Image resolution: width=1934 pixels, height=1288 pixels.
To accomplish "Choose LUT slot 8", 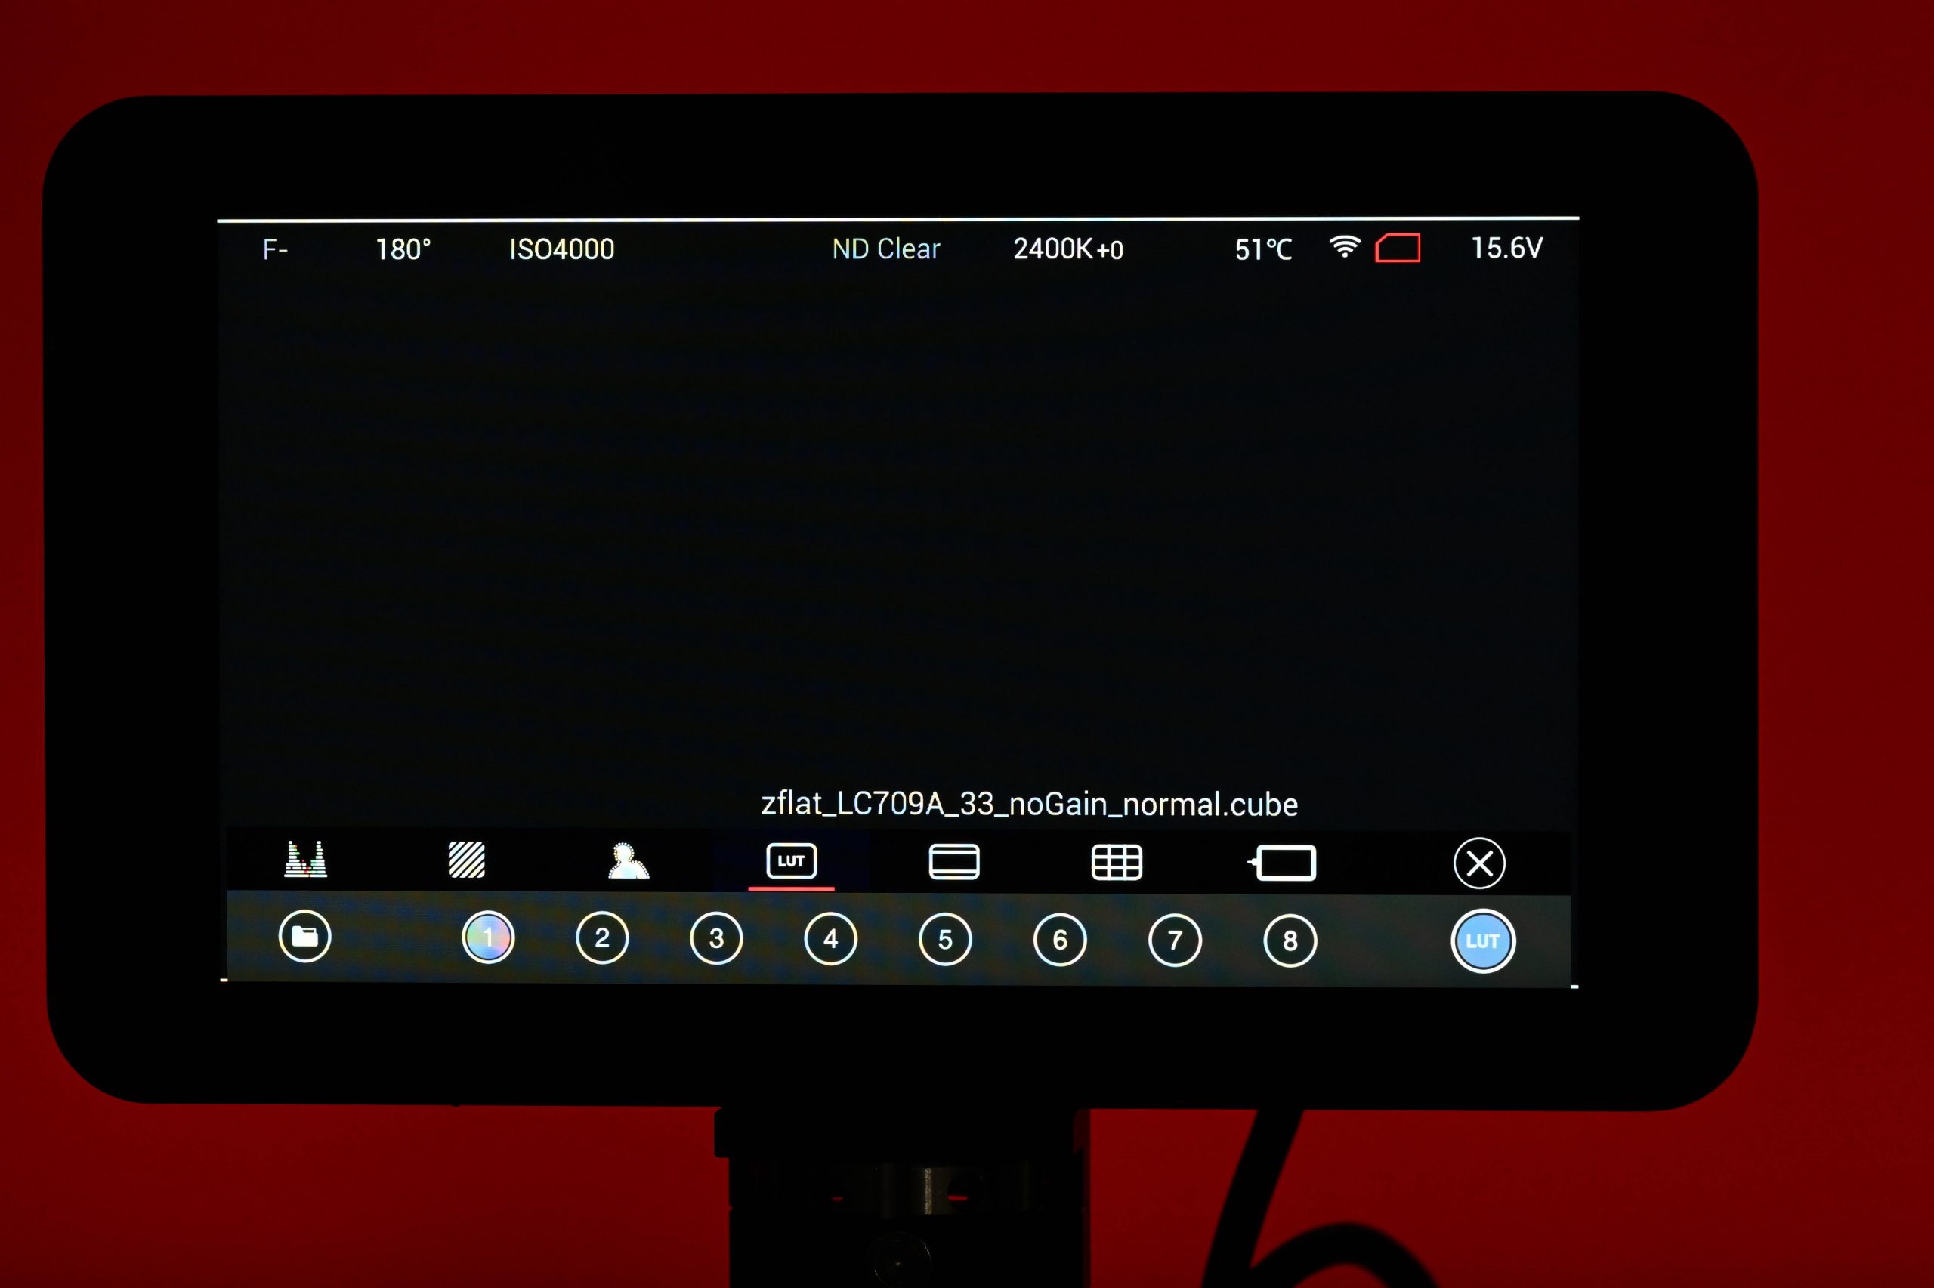I will pos(1290,941).
